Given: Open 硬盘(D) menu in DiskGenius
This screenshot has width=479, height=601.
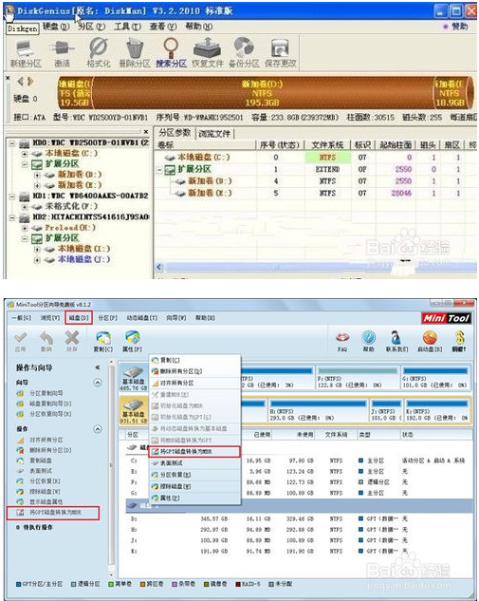Looking at the screenshot, I should tap(56, 27).
